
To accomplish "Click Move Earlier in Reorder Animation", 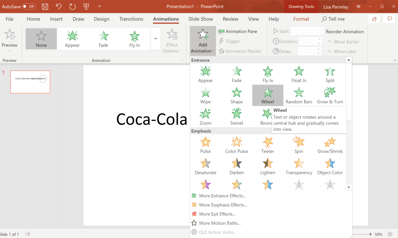I will (x=343, y=42).
